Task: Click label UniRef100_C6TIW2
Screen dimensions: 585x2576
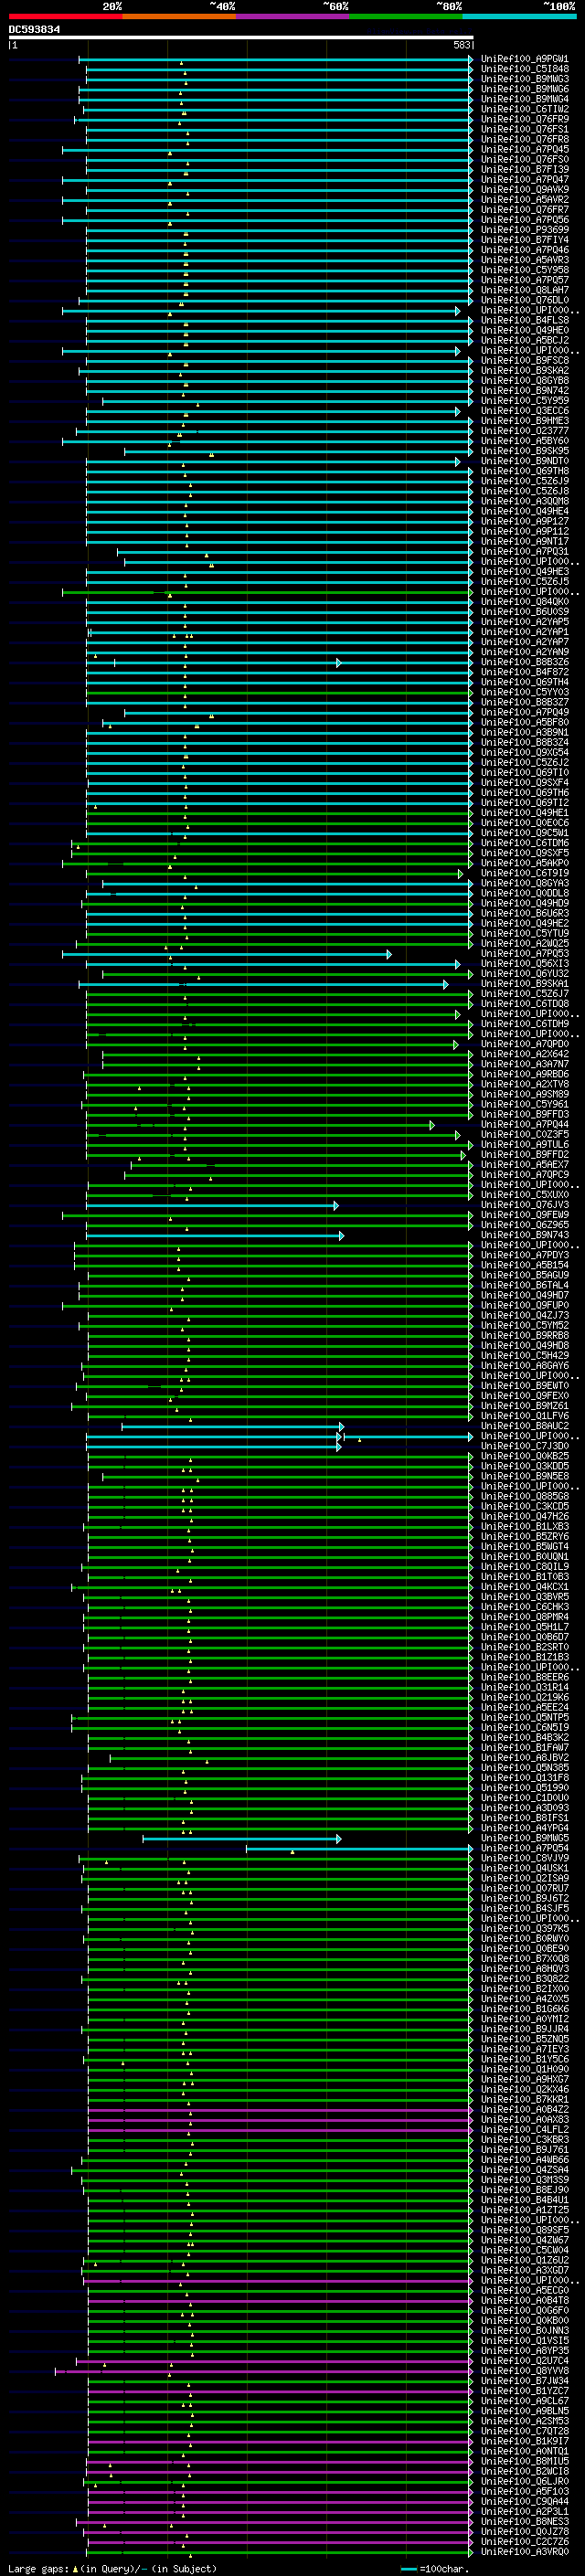Action: (x=524, y=109)
